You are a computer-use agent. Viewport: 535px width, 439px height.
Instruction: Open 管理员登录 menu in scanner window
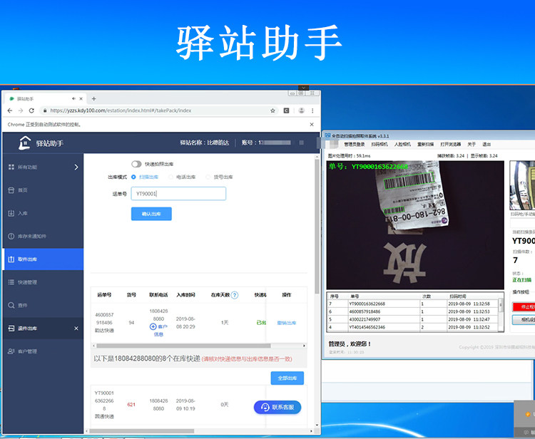coord(354,144)
